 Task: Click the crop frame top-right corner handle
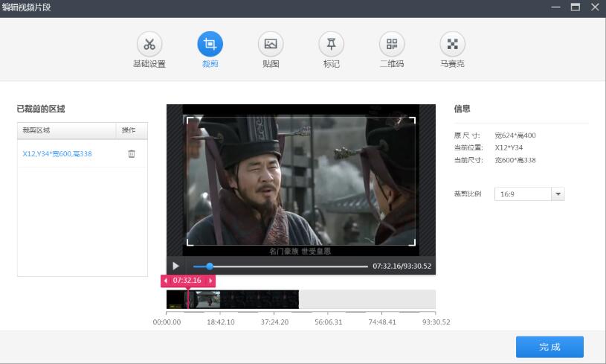pos(413,121)
